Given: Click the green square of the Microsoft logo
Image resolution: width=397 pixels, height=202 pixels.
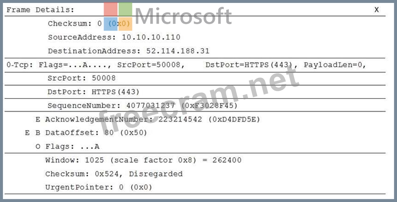Looking at the screenshot, I should (125, 9).
